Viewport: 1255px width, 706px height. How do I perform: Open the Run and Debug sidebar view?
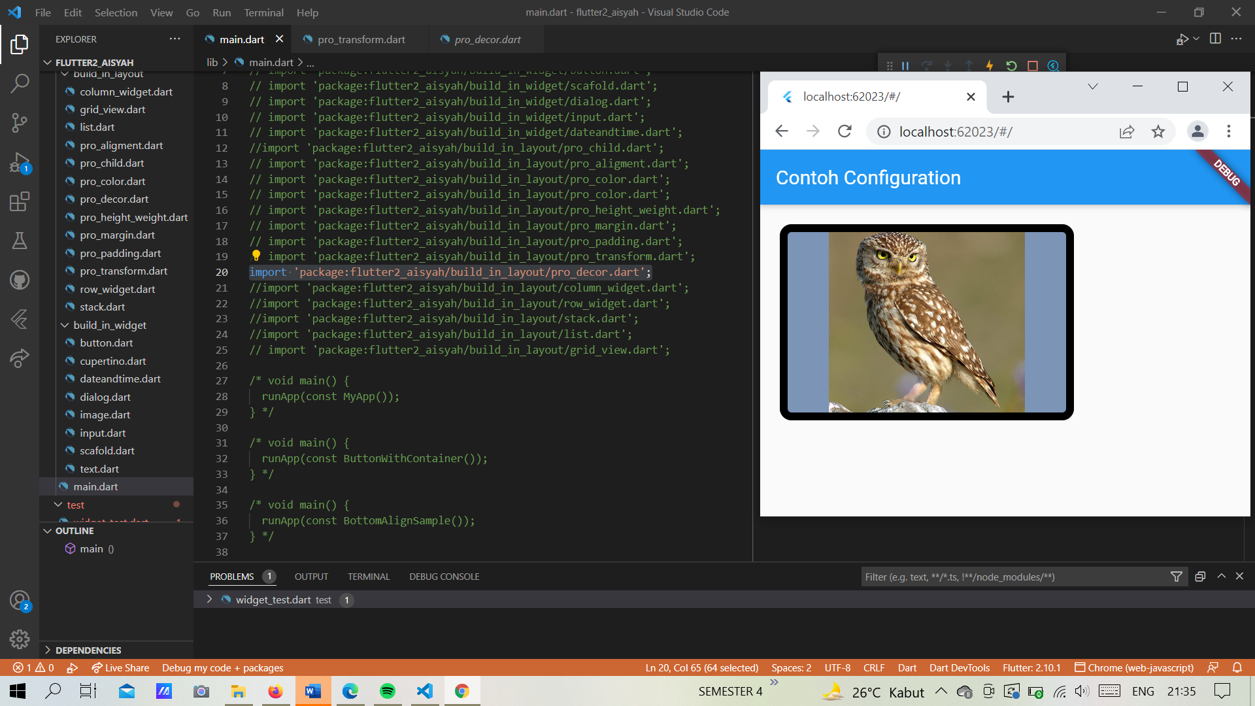[20, 162]
